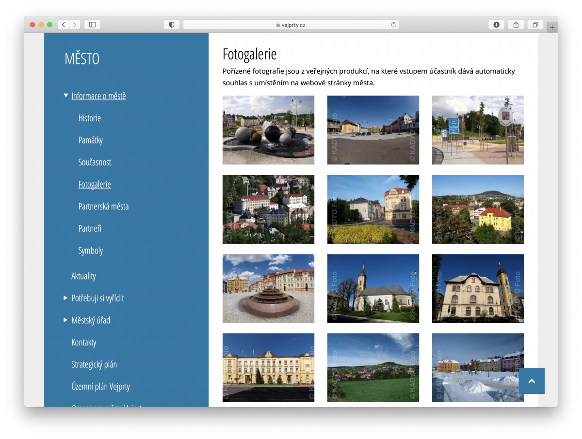Show downloads via the download icon

[496, 25]
